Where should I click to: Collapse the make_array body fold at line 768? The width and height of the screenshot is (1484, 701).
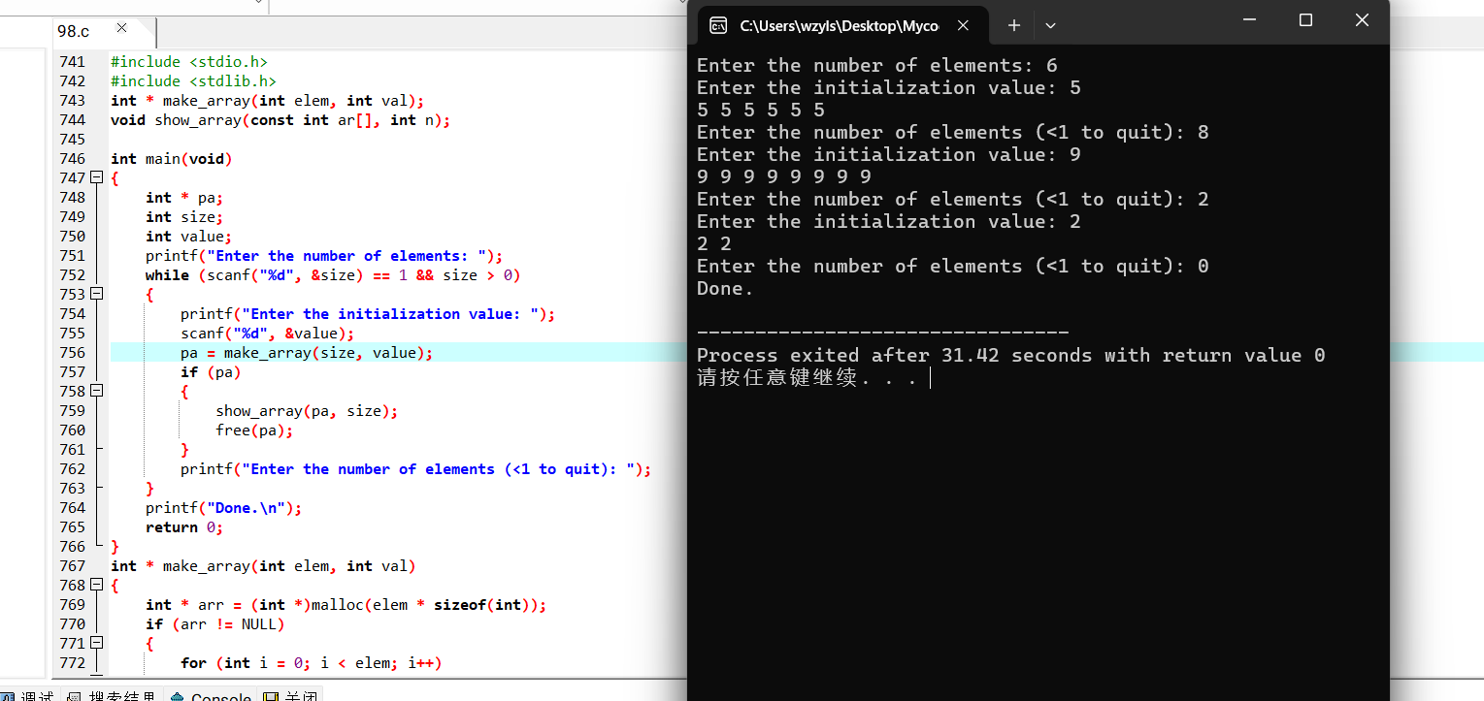(x=96, y=586)
